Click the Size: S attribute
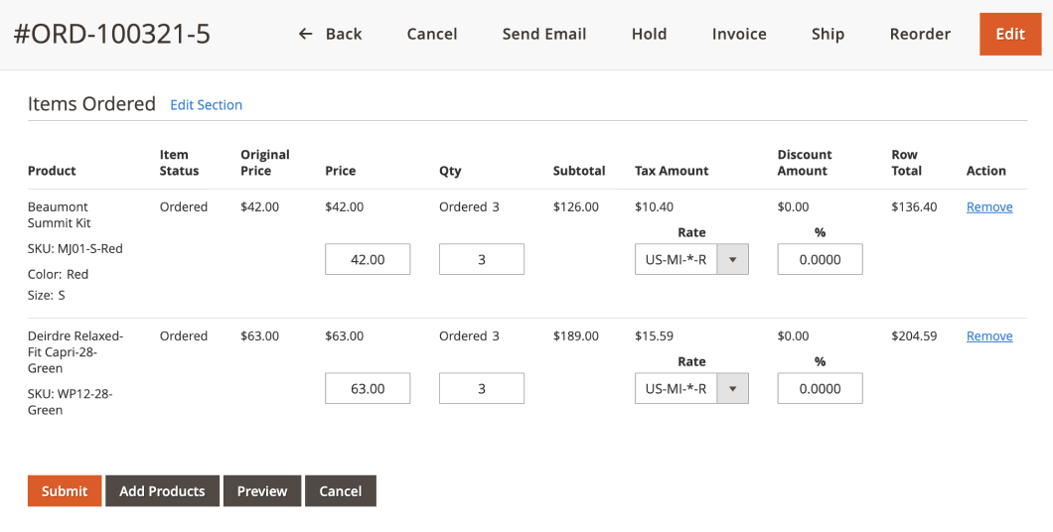 (47, 295)
